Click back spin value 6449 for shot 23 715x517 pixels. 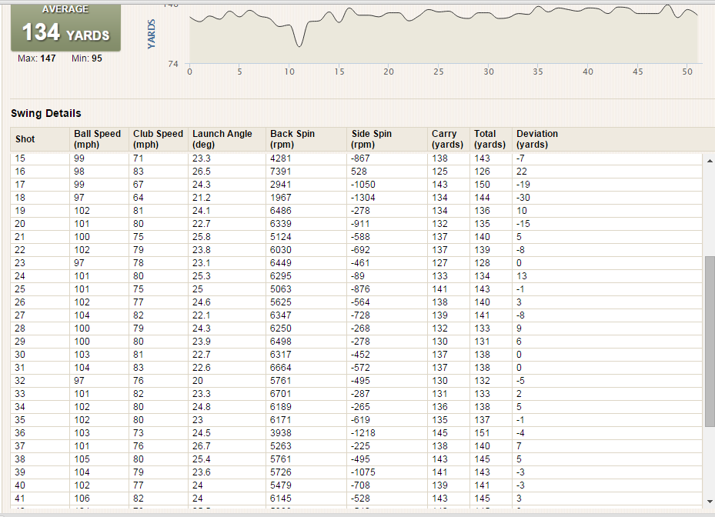(280, 263)
